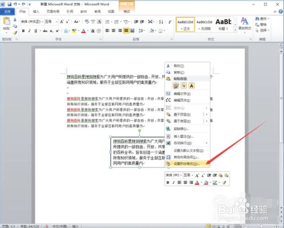Apply yellow text highlight color
The image size is (284, 228).
(x=74, y=31)
